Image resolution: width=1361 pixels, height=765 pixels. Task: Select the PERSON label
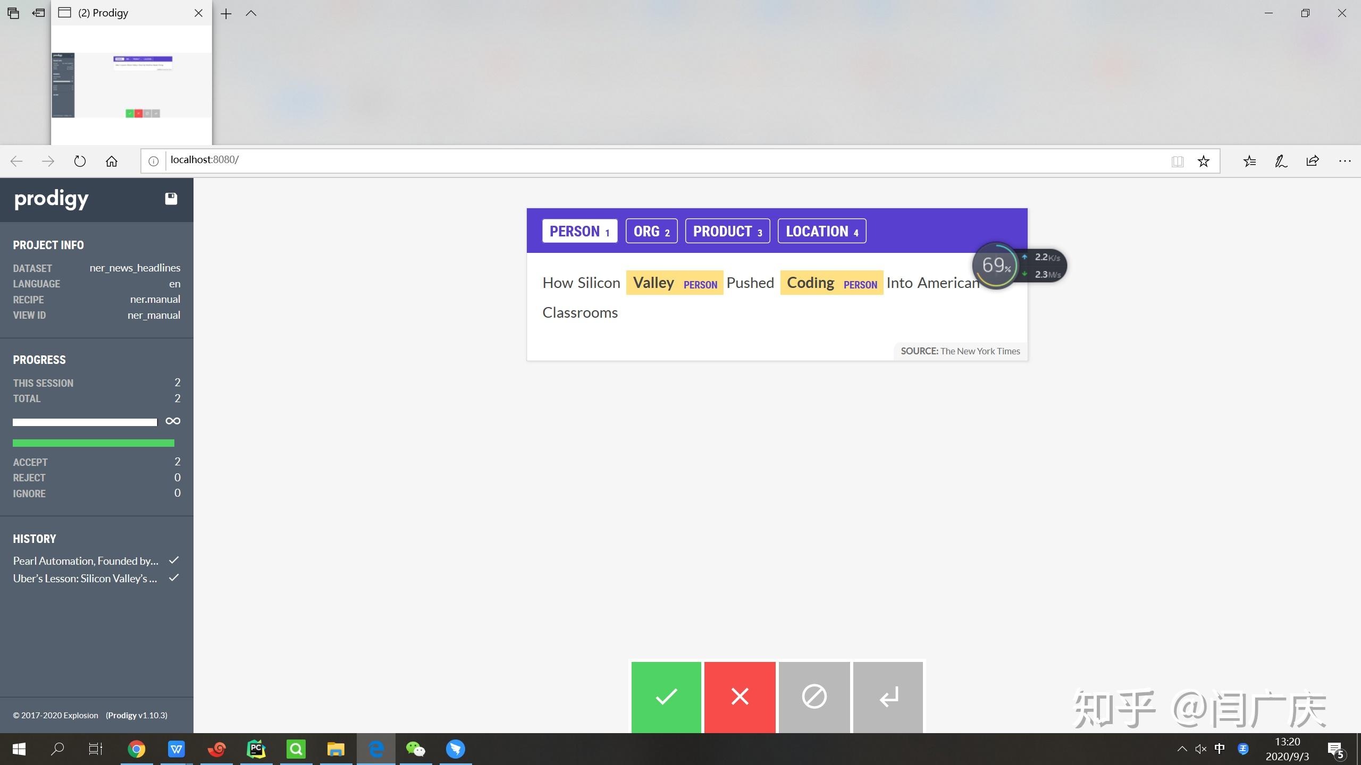tap(579, 231)
